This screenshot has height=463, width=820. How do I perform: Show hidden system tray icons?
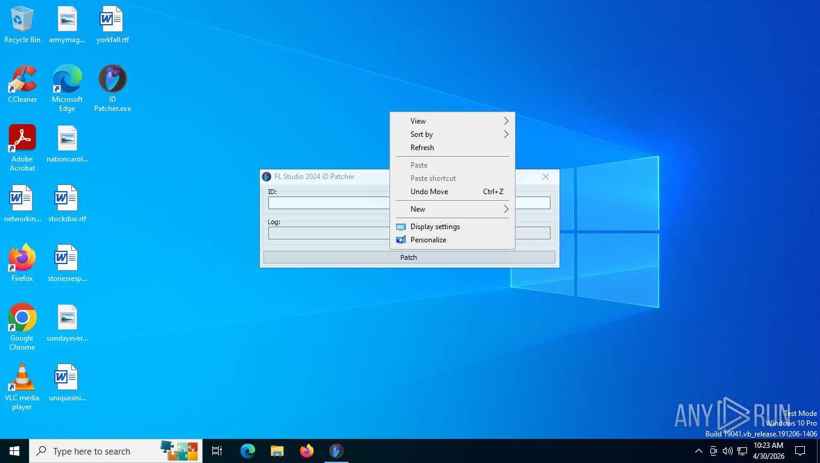[x=699, y=451]
